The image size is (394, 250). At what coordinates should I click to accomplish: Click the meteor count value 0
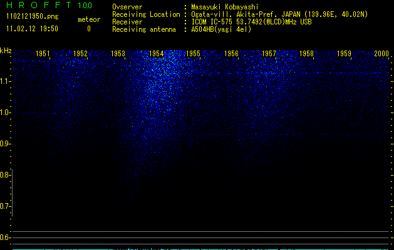pyautogui.click(x=89, y=29)
